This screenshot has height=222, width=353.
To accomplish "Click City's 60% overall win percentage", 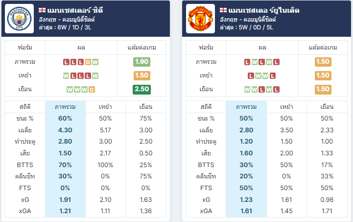I will pos(65,118).
